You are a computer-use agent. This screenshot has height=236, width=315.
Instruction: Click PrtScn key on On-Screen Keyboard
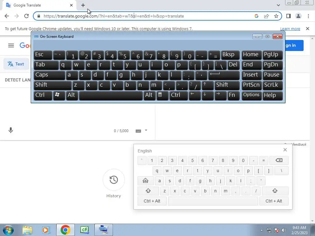tap(252, 85)
